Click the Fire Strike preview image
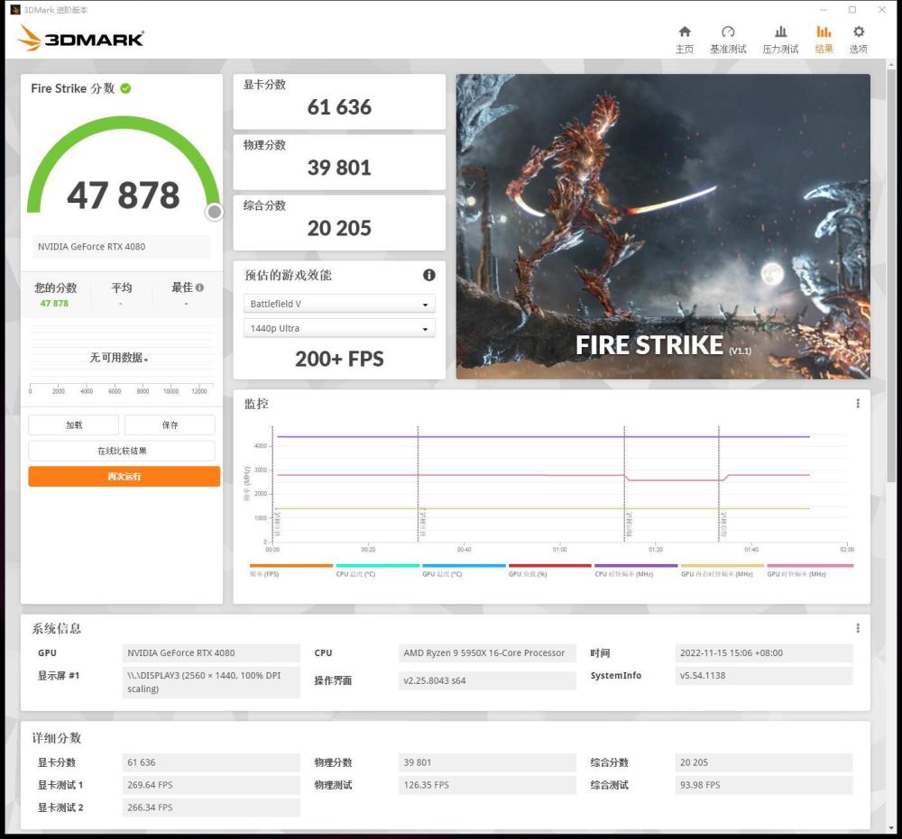902x839 pixels. click(x=663, y=226)
